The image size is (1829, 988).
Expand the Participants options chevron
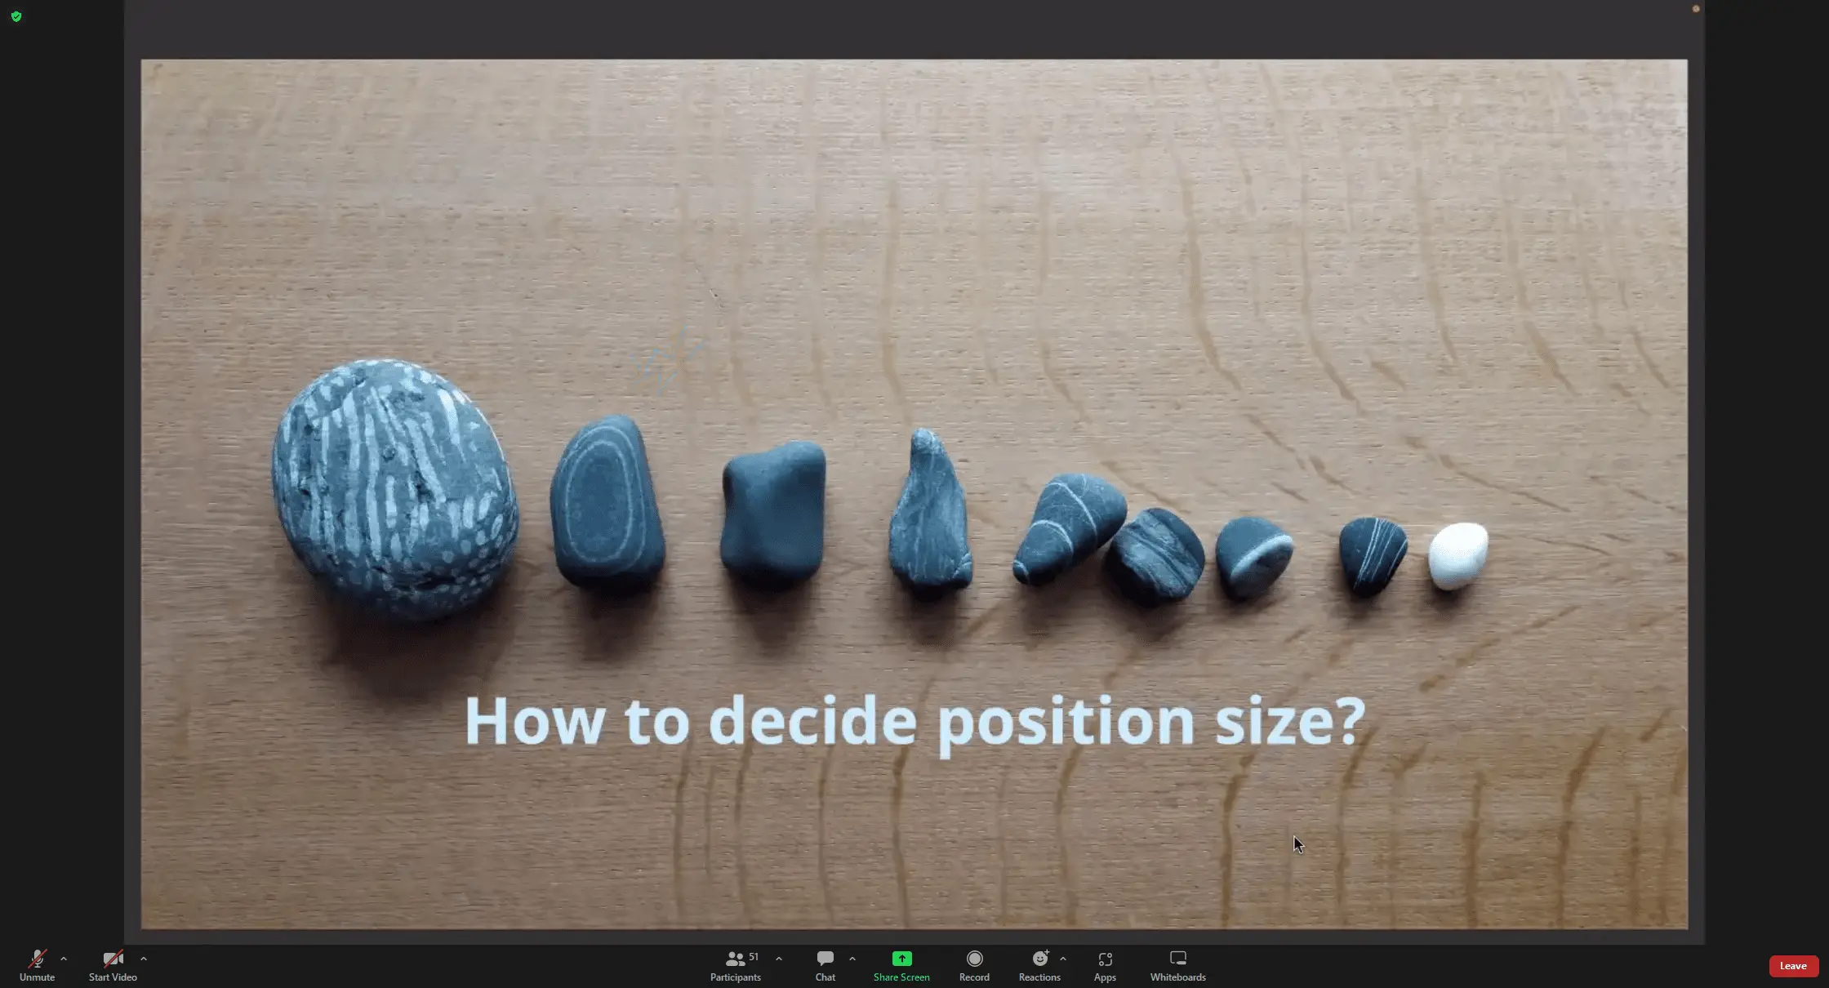779,959
